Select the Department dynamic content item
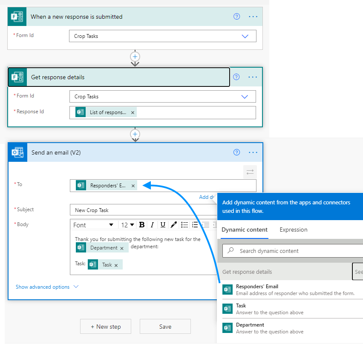The width and height of the screenshot is (363, 347). click(292, 328)
